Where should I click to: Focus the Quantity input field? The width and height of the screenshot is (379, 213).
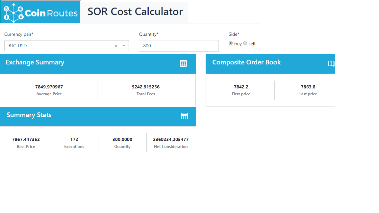pos(179,46)
